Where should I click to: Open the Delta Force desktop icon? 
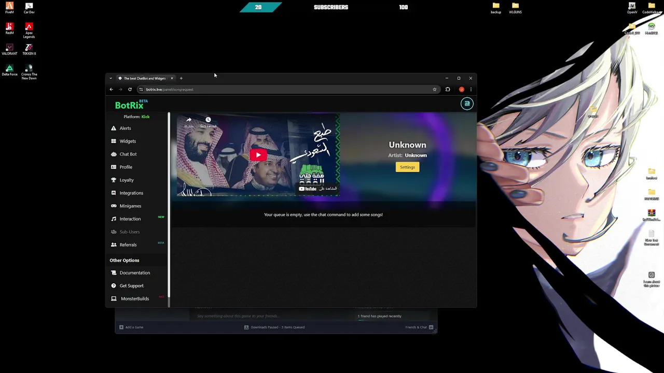point(9,70)
